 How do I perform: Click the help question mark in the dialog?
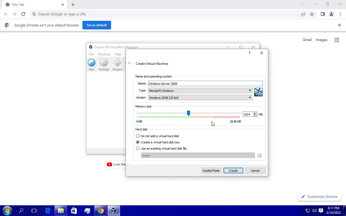(249, 53)
